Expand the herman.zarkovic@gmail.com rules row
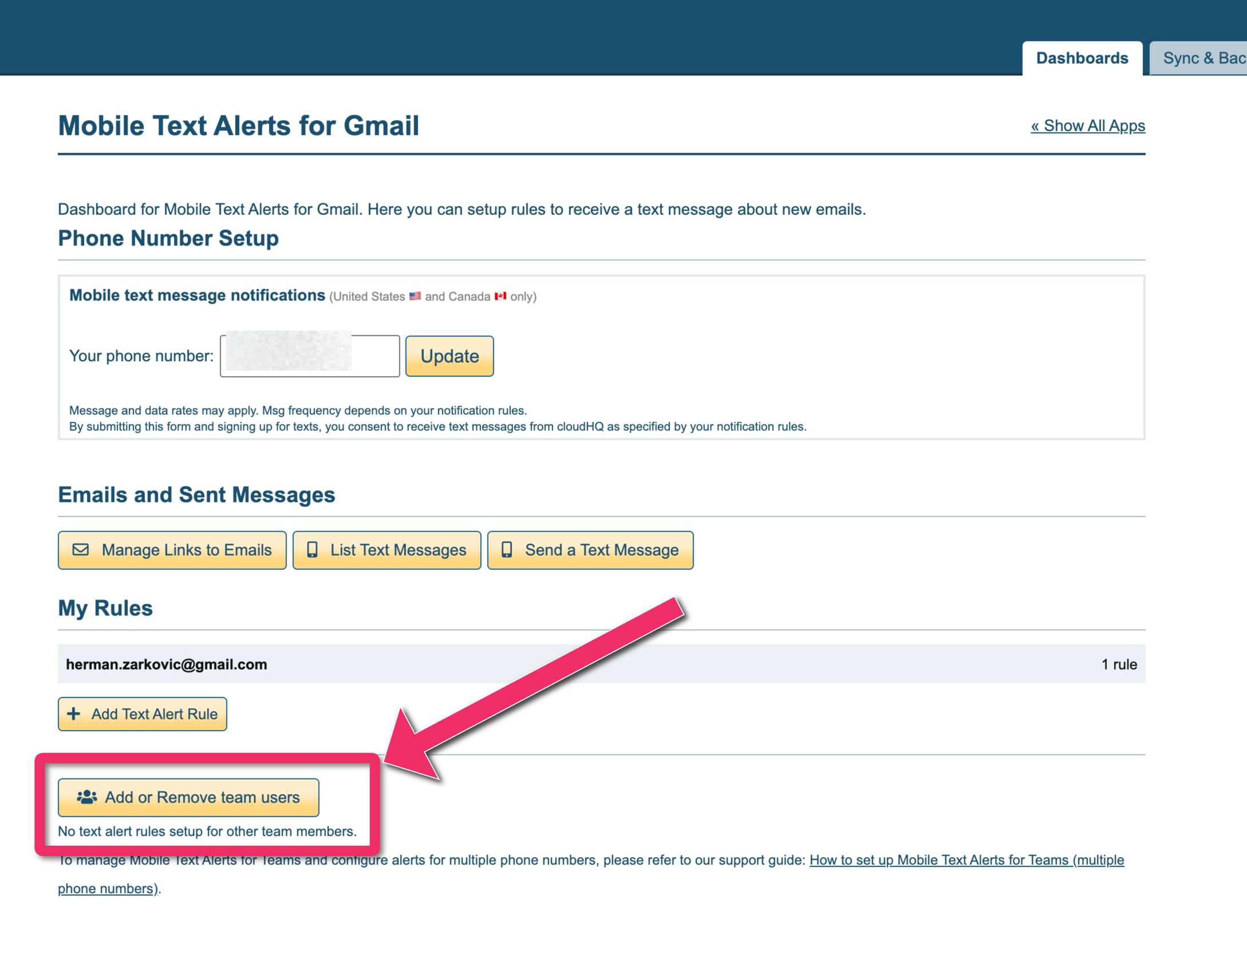This screenshot has width=1247, height=954. 602,664
